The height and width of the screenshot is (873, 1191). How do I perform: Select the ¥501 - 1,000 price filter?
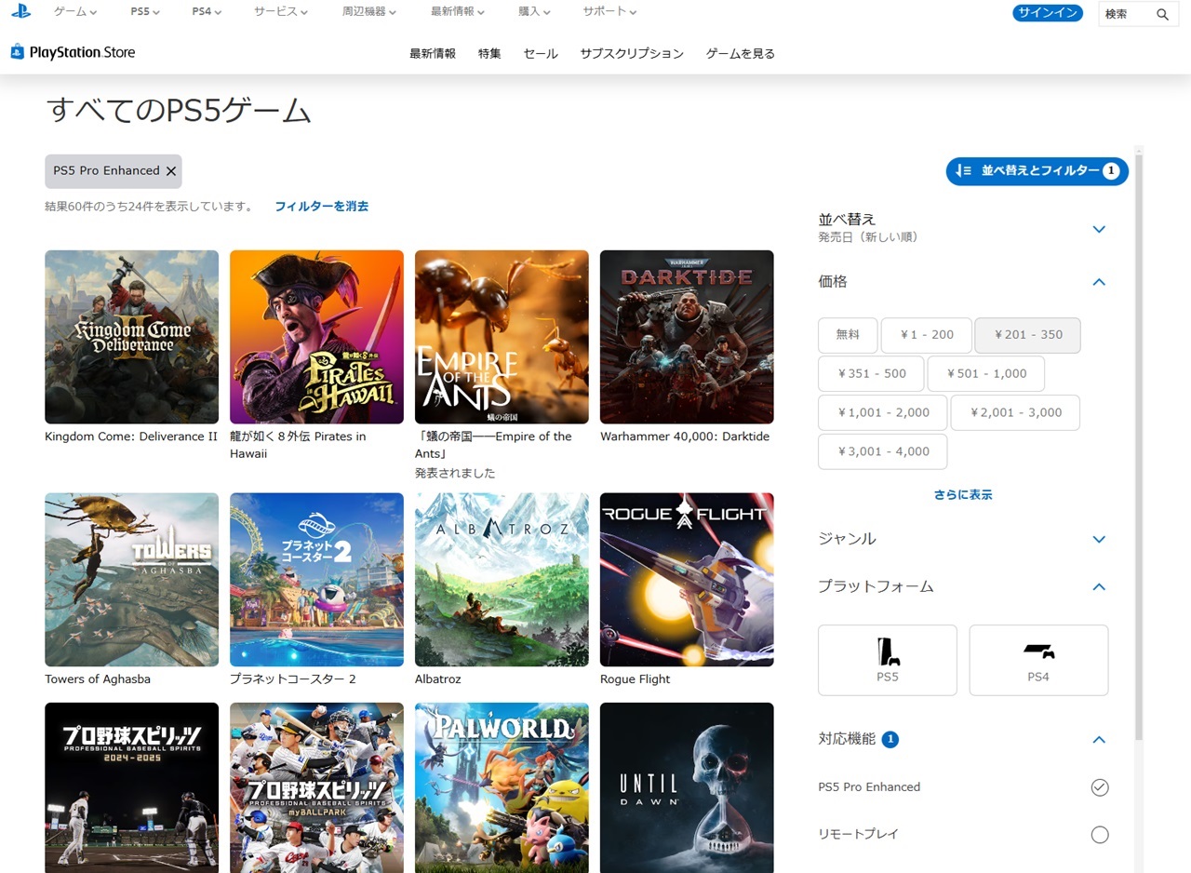(x=986, y=373)
